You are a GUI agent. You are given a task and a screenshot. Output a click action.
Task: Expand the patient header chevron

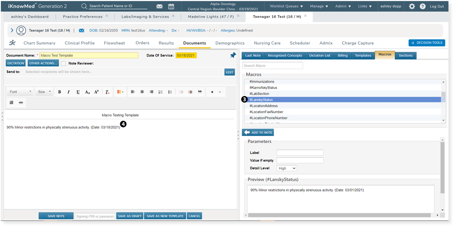12,30
